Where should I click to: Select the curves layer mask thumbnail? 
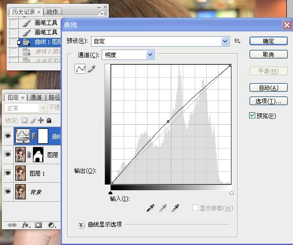coord(43,136)
